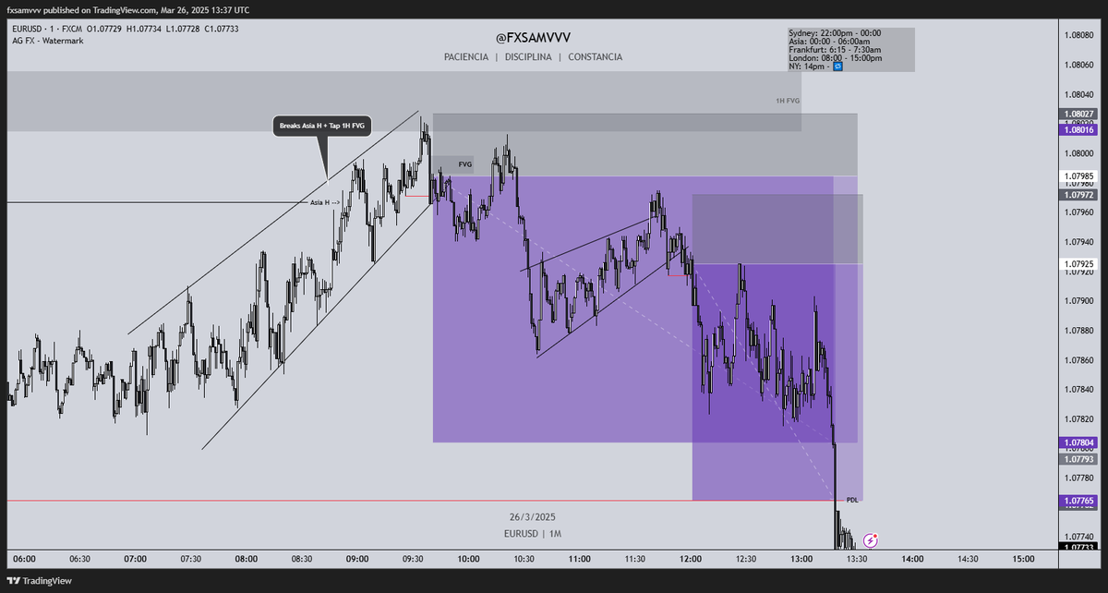Click the TradingView logo at the bottom left
The width and height of the screenshot is (1108, 593).
[40, 581]
